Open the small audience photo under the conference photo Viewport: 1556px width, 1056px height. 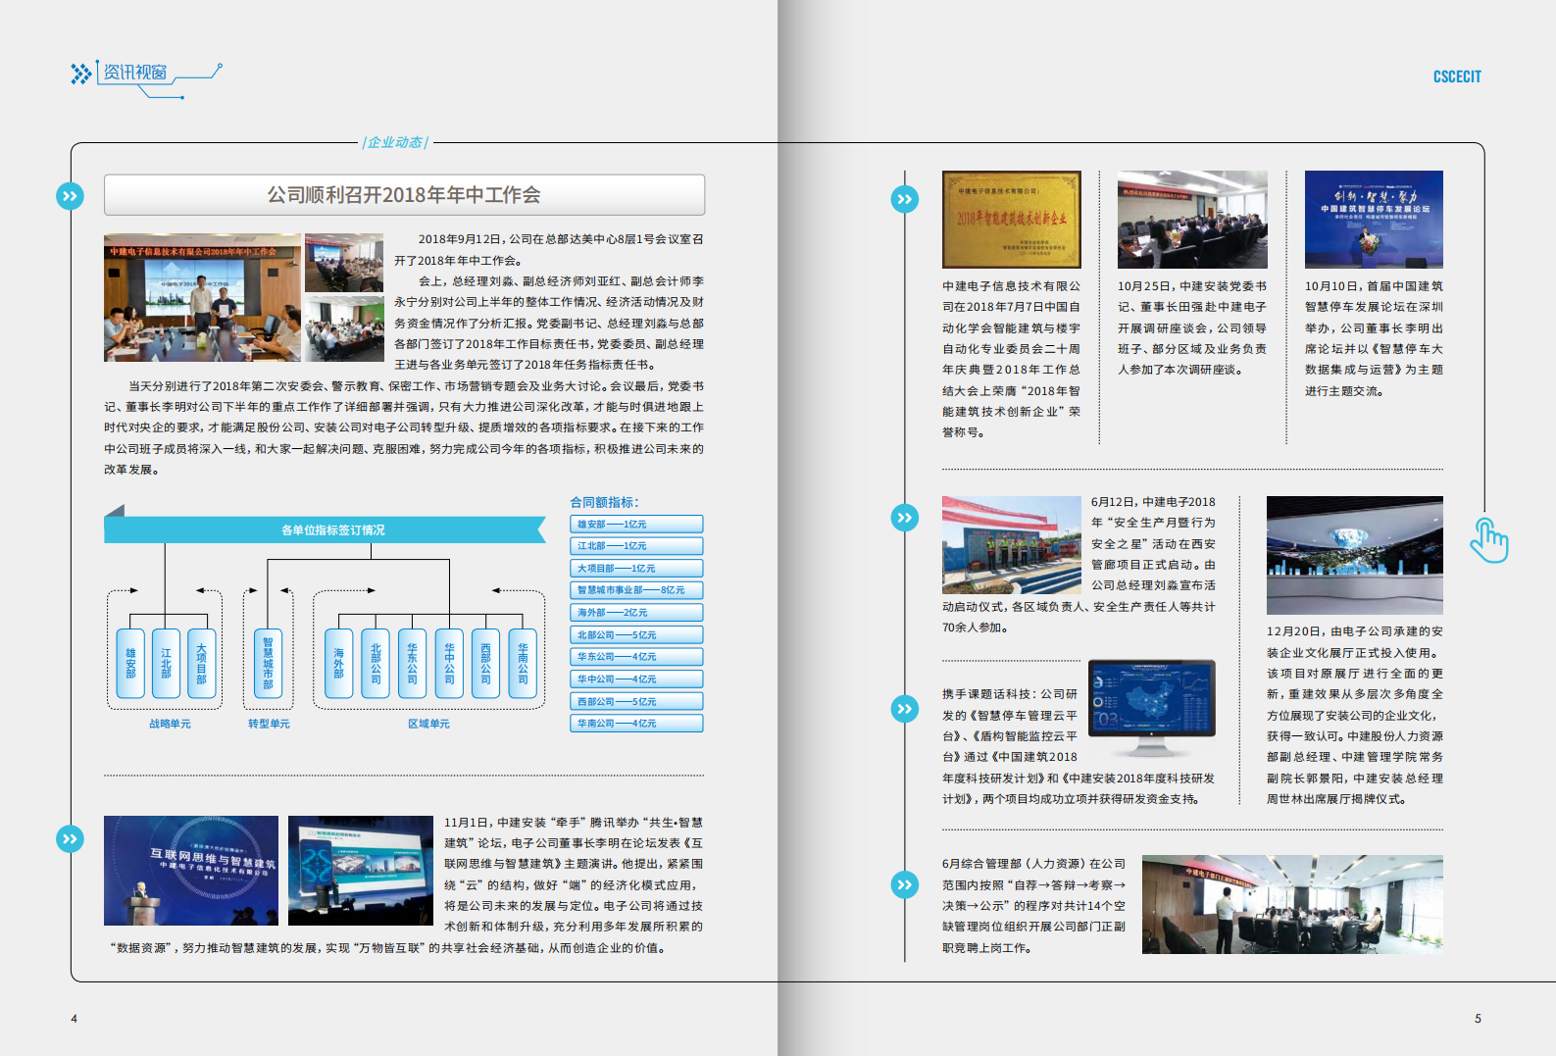[x=344, y=328]
